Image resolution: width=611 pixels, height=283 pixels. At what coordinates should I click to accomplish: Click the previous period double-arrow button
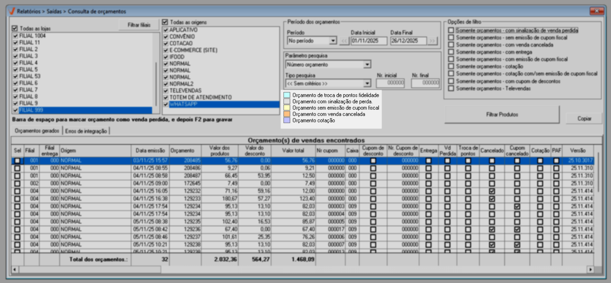point(344,41)
